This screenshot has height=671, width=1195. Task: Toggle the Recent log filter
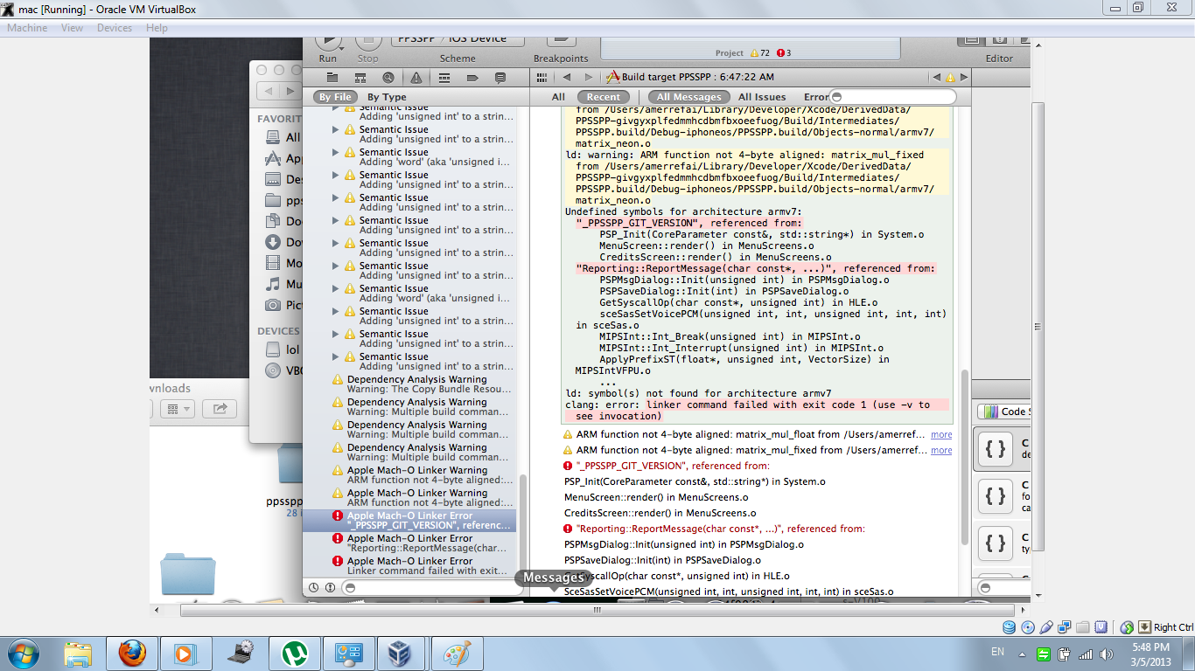604,97
